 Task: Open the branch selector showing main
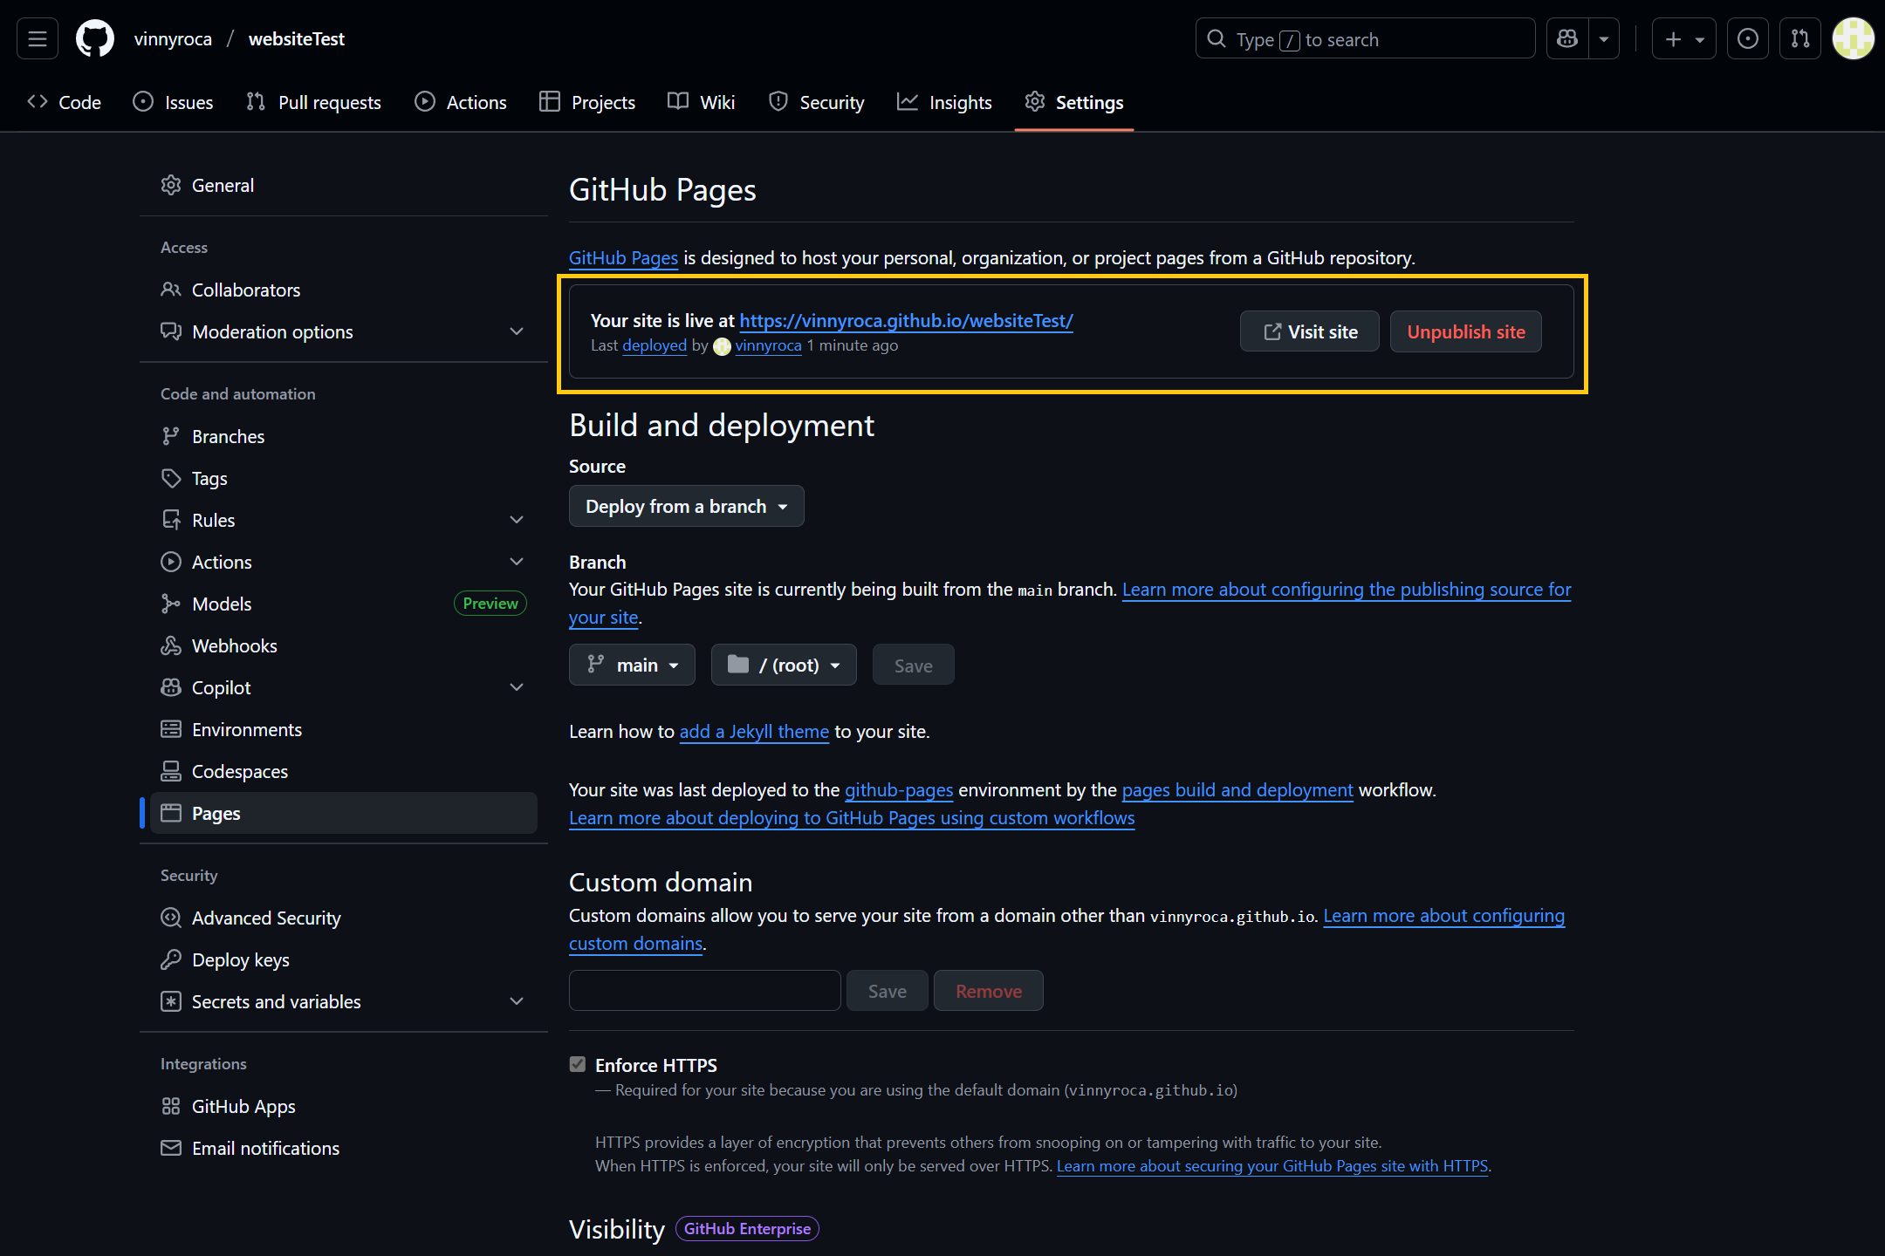click(x=631, y=664)
